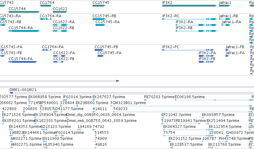254x149 pixels.
Task: Click the CG15745-PB protein label
Action: pos(106,47)
